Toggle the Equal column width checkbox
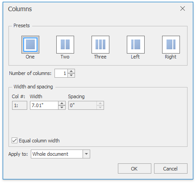This screenshot has width=196, height=183. pos(14,141)
